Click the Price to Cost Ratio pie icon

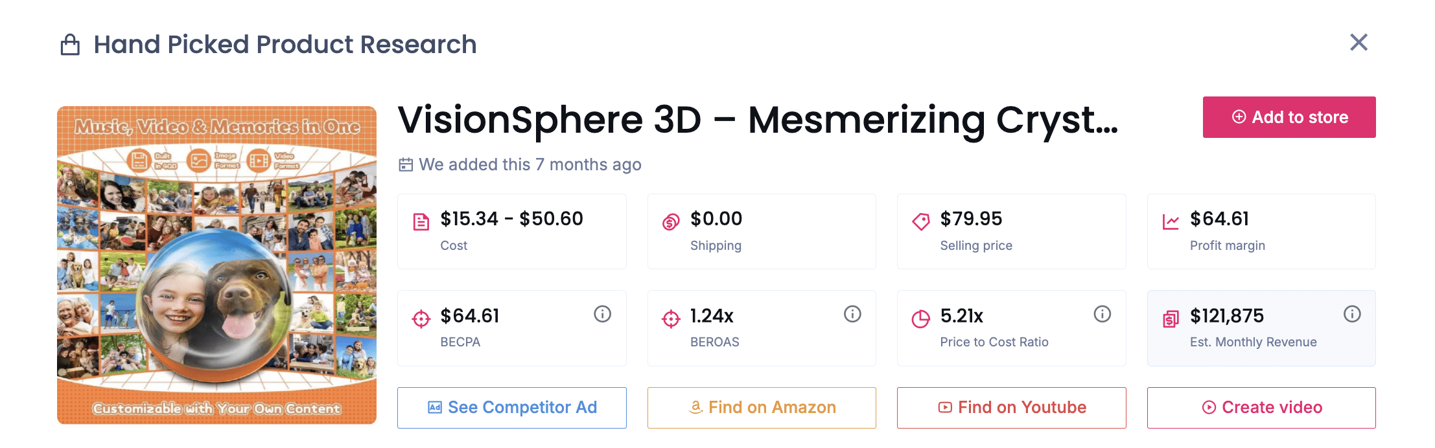point(920,319)
